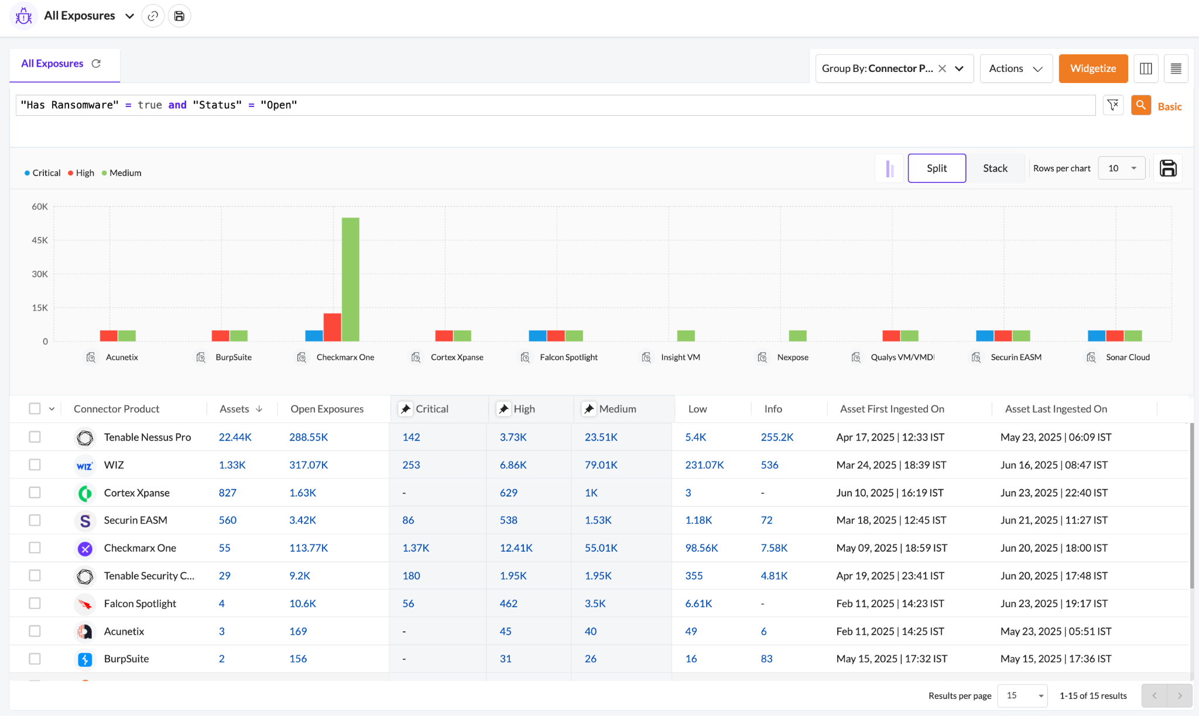This screenshot has width=1199, height=716.
Task: Click the inspect icon beside Sonar Cloud chart label
Action: click(1091, 357)
